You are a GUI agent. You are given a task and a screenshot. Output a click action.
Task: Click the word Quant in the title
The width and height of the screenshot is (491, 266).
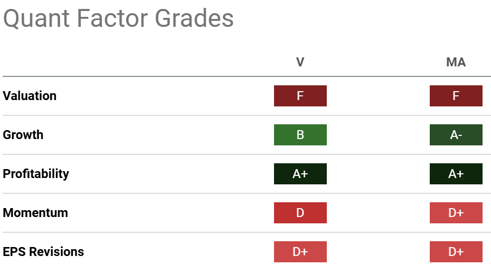click(37, 19)
